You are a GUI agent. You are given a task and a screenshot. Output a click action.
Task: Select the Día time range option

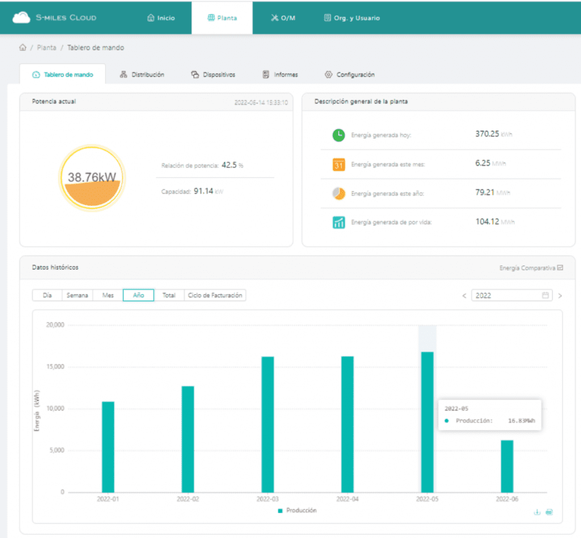tap(47, 296)
